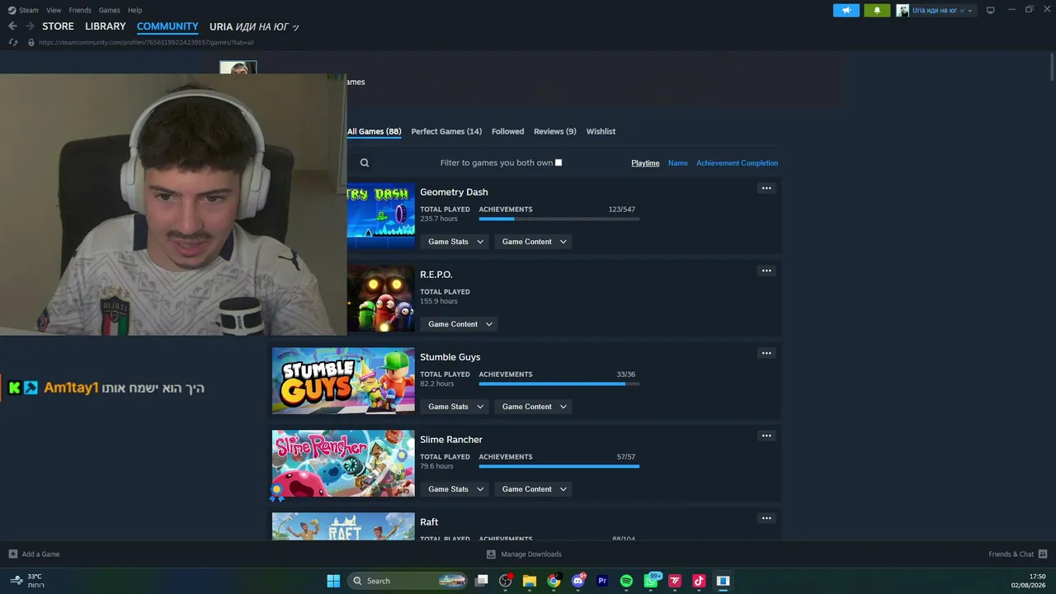This screenshot has width=1056, height=594.
Task: Open WhatsApp from the taskbar
Action: [x=651, y=581]
